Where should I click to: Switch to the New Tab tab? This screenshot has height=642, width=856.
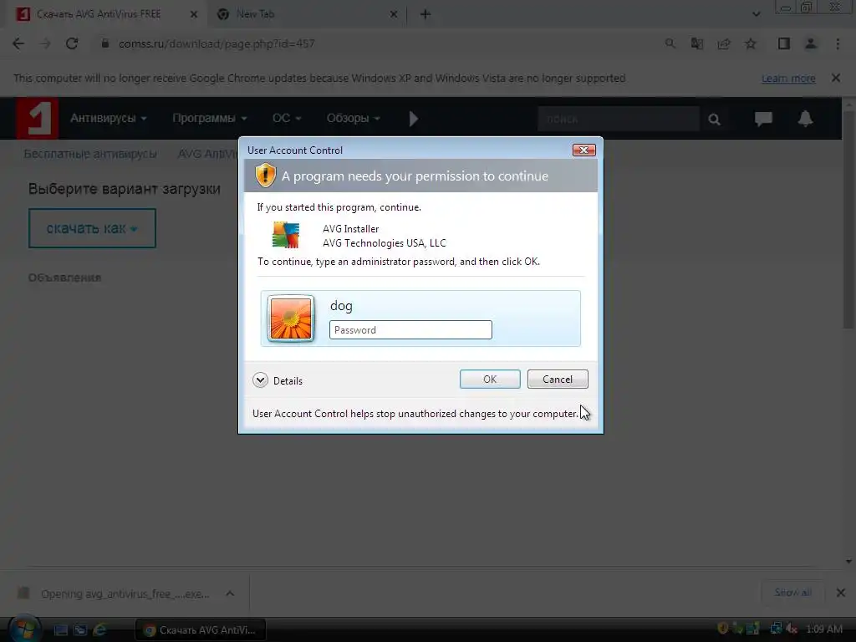[x=304, y=14]
